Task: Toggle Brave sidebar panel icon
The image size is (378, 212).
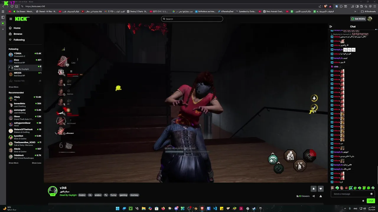Action: click(x=357, y=6)
